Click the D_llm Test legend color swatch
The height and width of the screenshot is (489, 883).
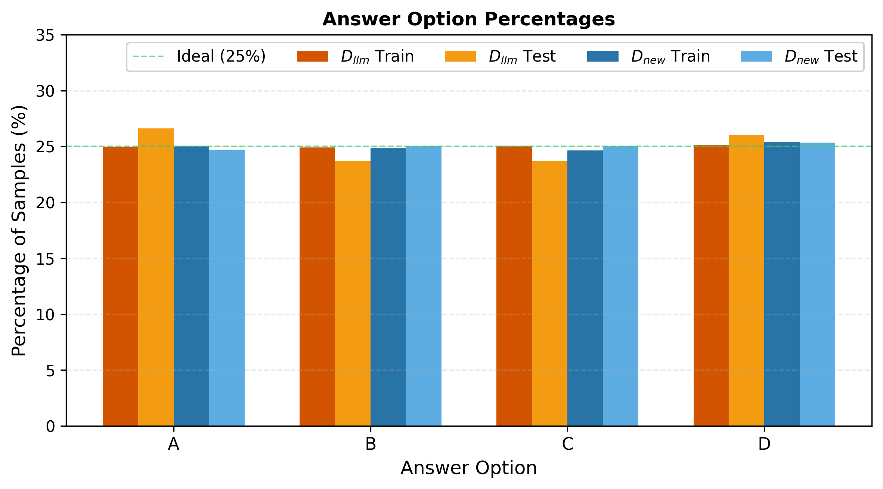460,56
